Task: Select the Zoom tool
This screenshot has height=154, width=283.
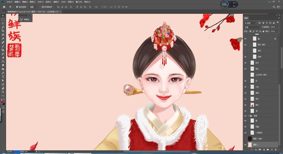Action: coord(3,92)
